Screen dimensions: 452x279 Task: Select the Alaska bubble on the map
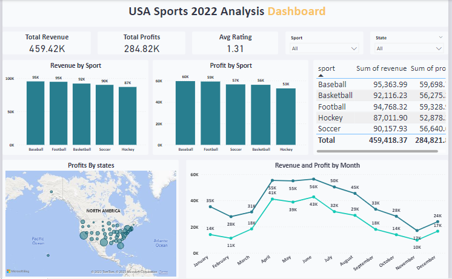click(52, 193)
